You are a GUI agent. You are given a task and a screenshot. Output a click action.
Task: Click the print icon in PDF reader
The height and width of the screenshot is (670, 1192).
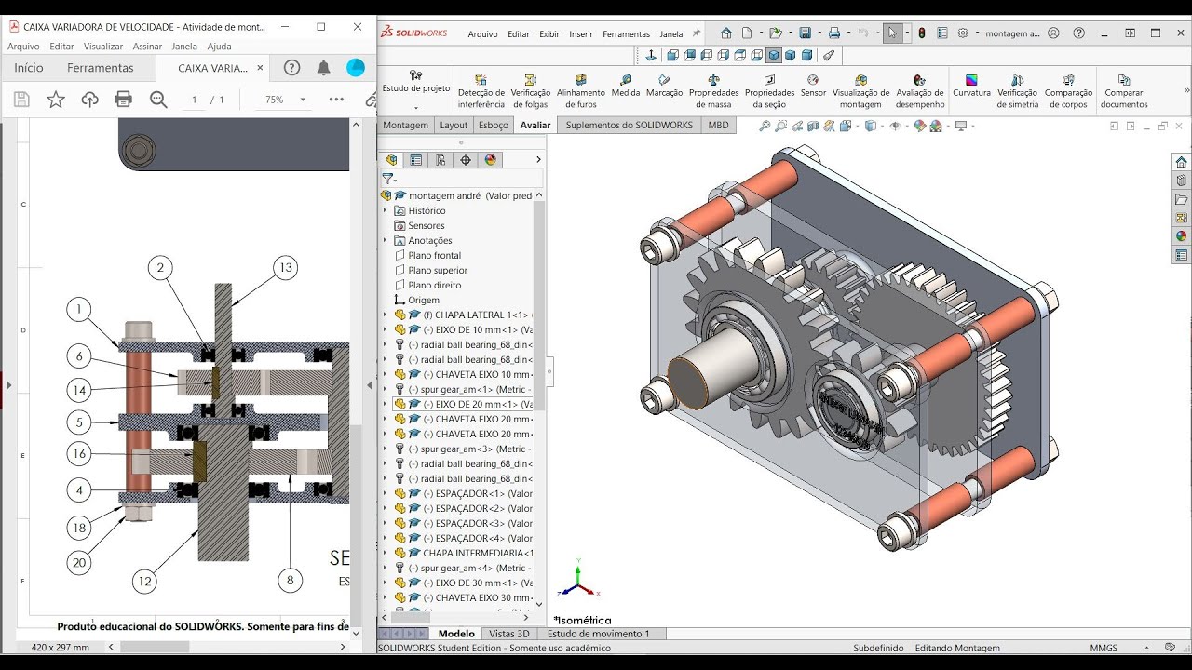point(124,100)
